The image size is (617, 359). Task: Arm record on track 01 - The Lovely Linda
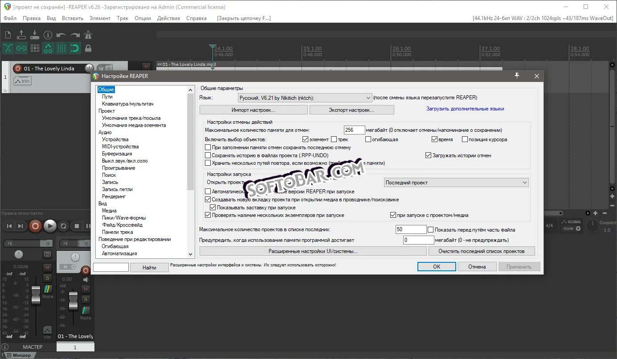(x=18, y=69)
